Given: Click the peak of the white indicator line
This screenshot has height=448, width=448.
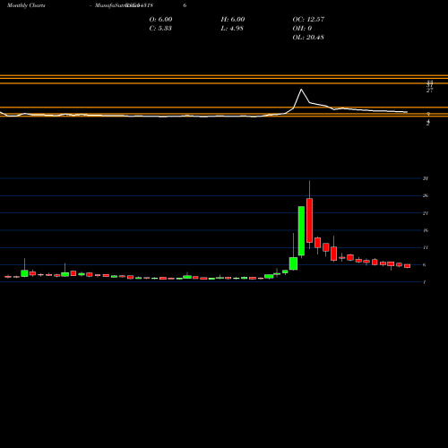Looking at the screenshot, I should (301, 90).
